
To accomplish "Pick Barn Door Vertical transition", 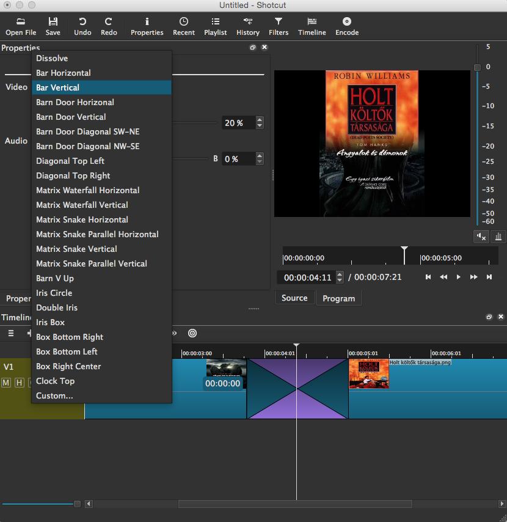I will [x=102, y=117].
